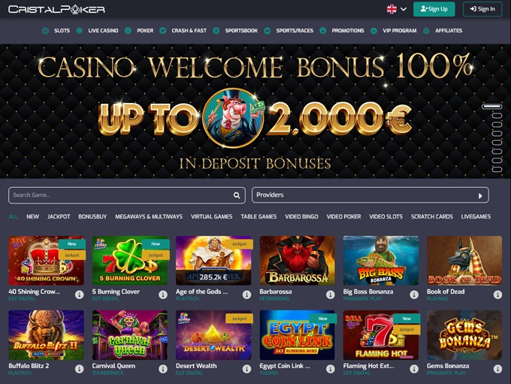Open language selector chevron
Screen dimensions: 511x384
tap(404, 9)
